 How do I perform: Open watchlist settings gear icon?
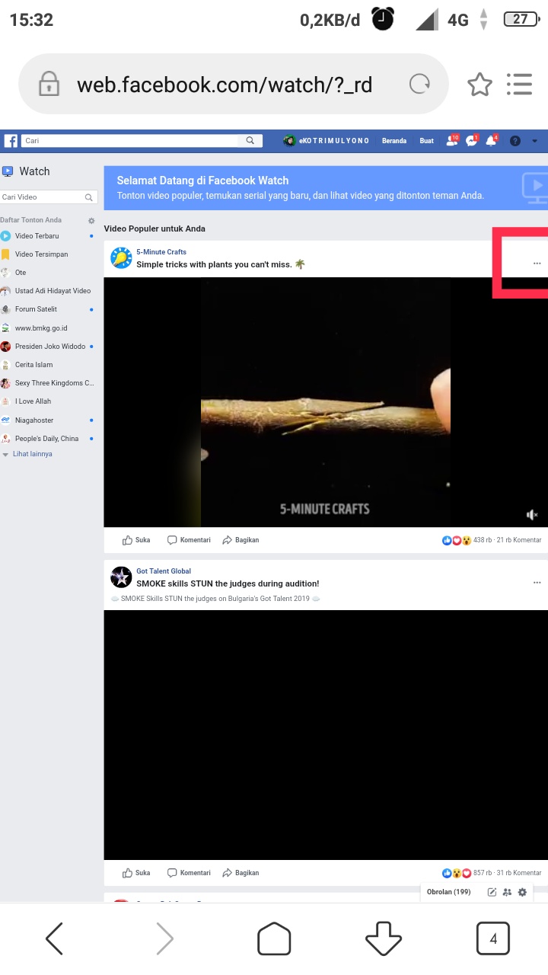tap(91, 221)
